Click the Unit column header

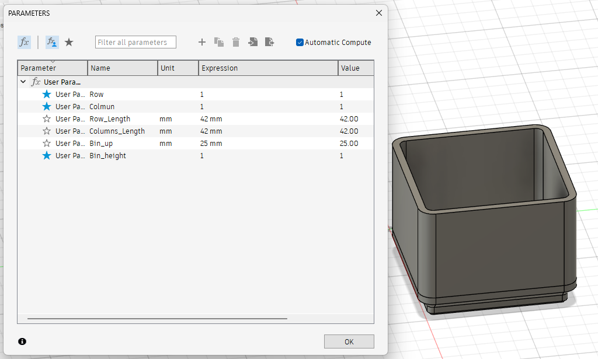point(178,68)
